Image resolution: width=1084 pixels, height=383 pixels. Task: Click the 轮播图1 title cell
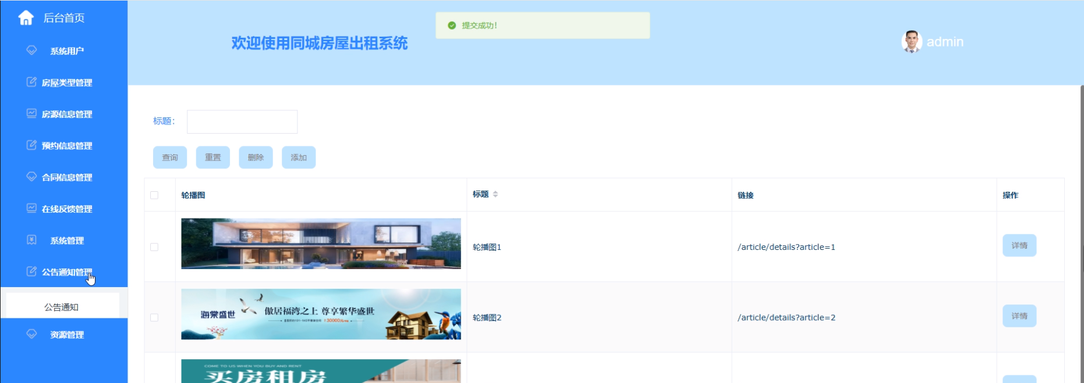coord(487,247)
